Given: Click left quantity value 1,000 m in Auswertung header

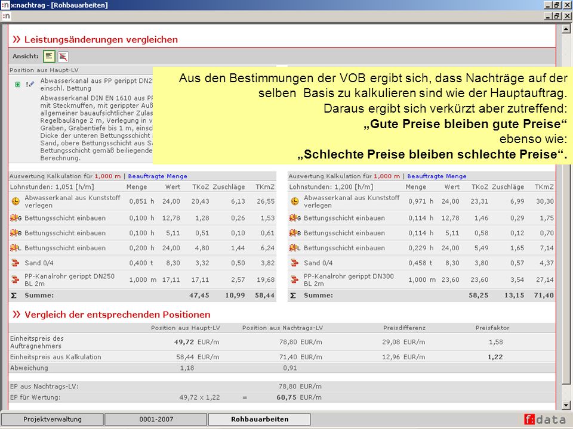Looking at the screenshot, I should click(107, 176).
